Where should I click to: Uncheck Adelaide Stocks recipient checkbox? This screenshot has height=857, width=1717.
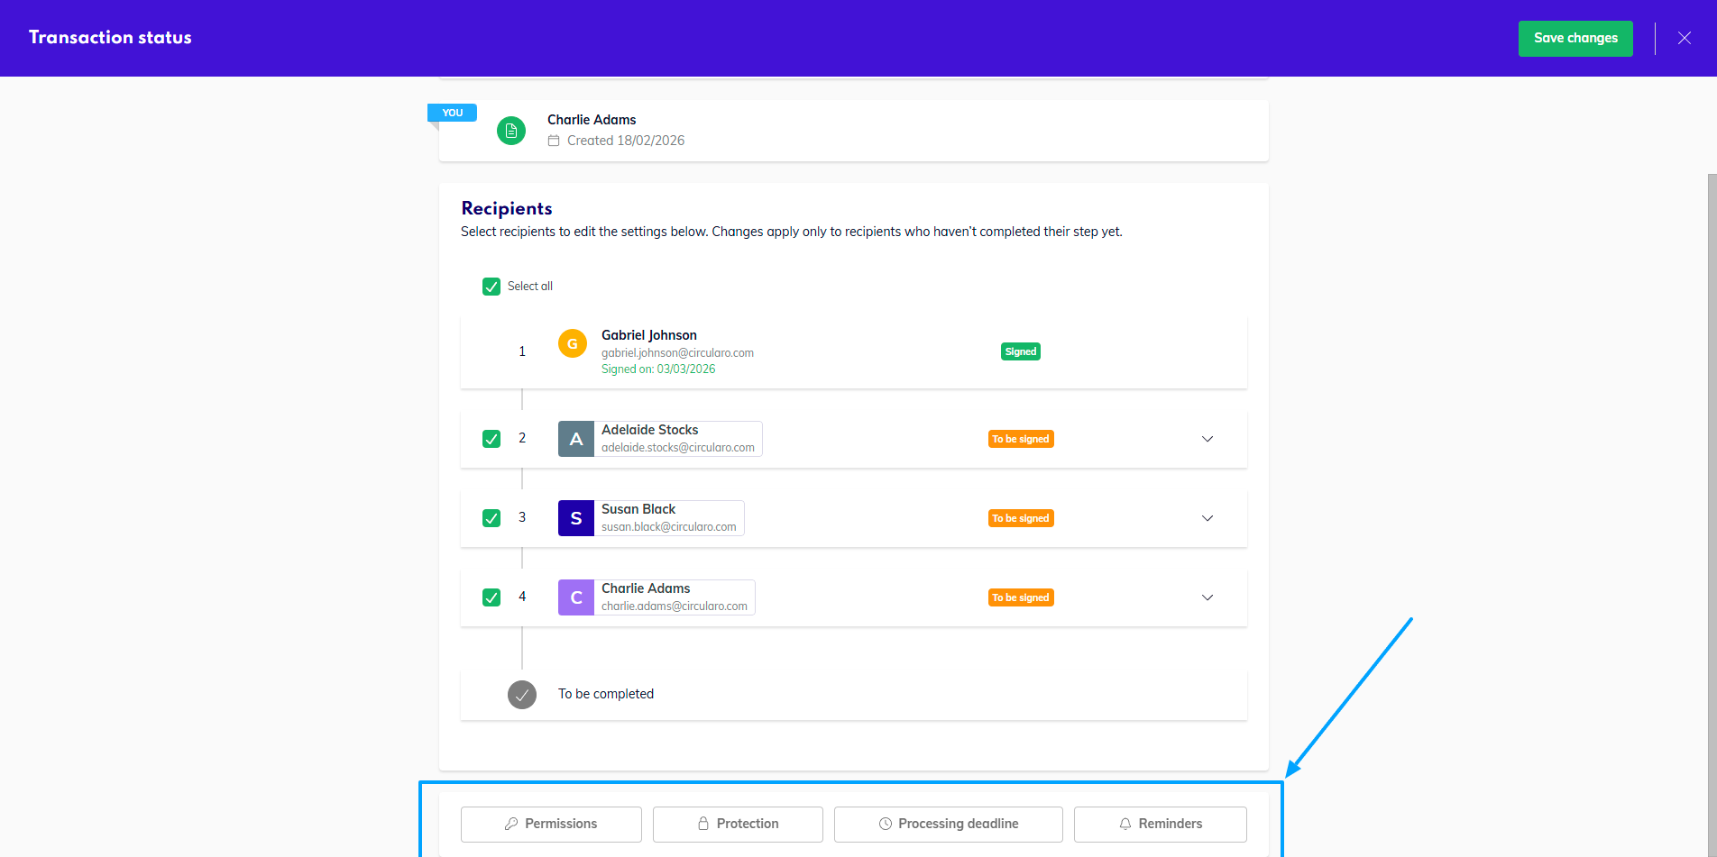tap(491, 439)
